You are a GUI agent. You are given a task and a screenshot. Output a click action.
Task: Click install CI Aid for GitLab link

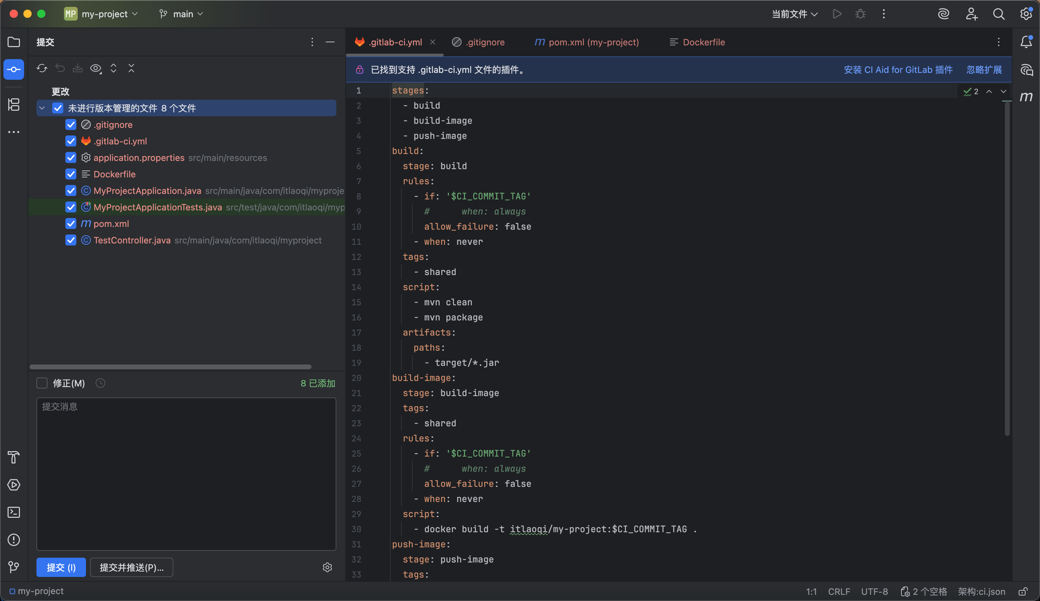[x=898, y=70]
